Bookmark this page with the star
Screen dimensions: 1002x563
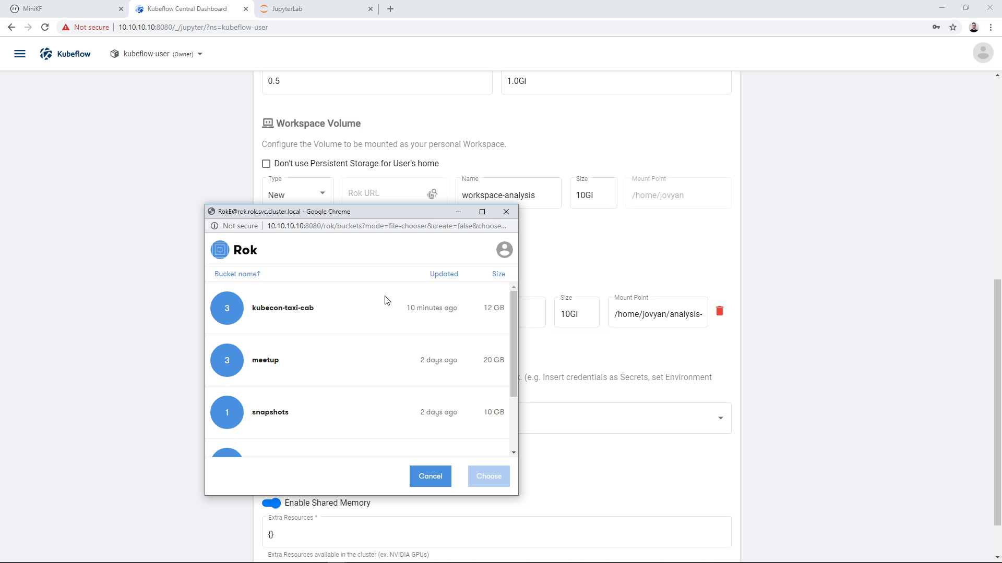953,27
